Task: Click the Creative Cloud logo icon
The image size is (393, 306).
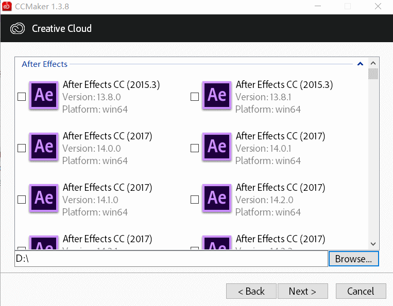Action: tap(18, 28)
